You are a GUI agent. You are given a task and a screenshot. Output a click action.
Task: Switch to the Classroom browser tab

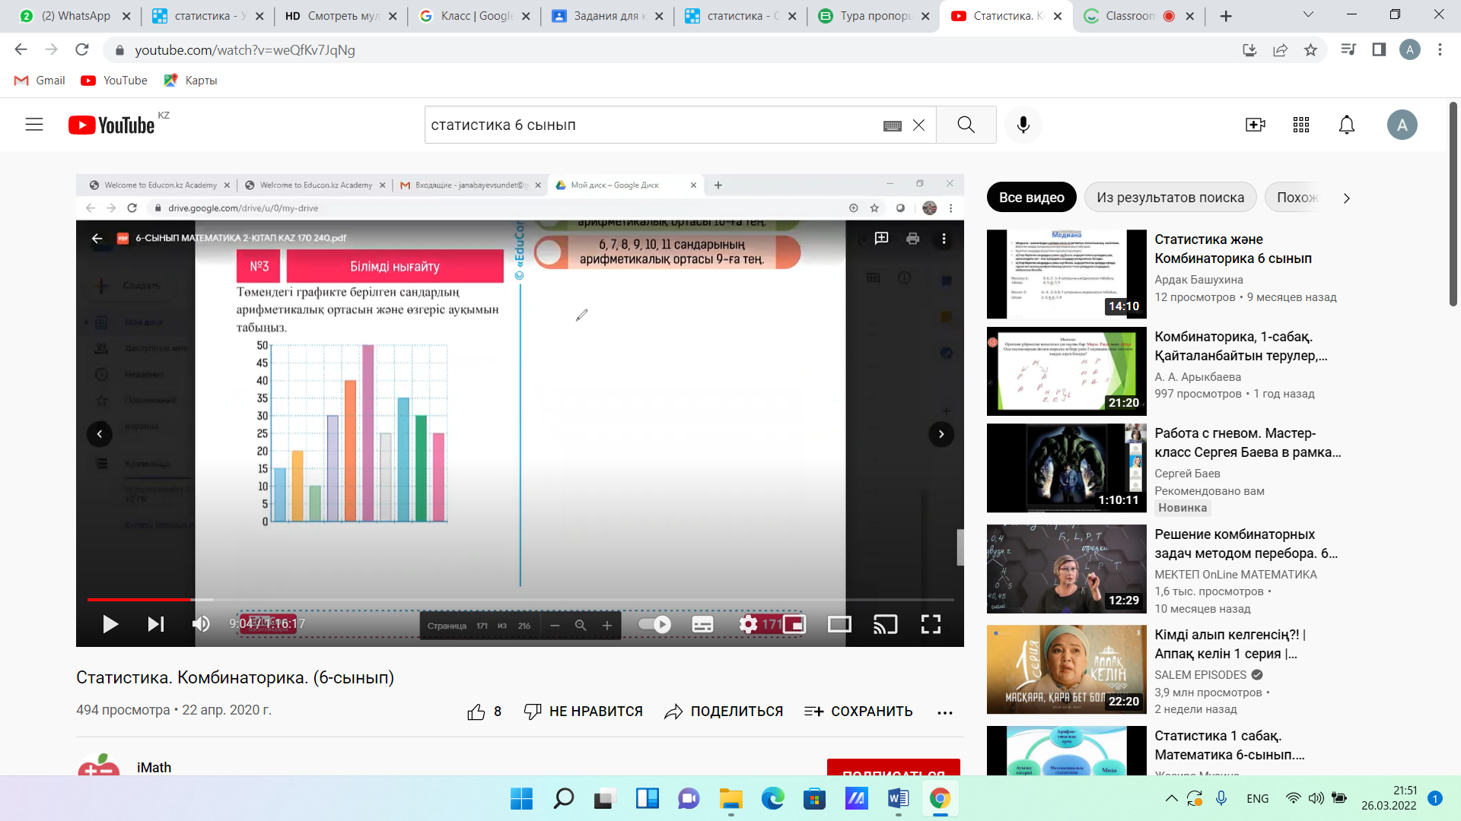tap(1129, 16)
